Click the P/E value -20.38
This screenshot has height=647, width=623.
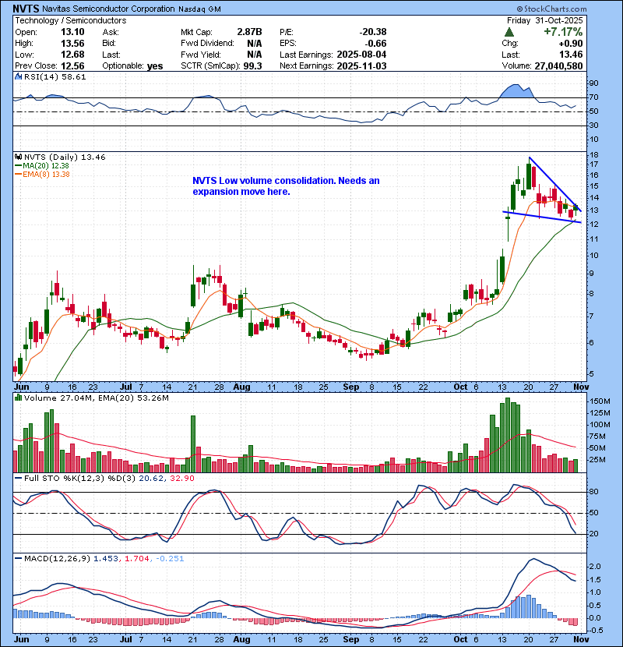[x=373, y=32]
